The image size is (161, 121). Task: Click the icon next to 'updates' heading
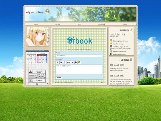[x=131, y=59]
